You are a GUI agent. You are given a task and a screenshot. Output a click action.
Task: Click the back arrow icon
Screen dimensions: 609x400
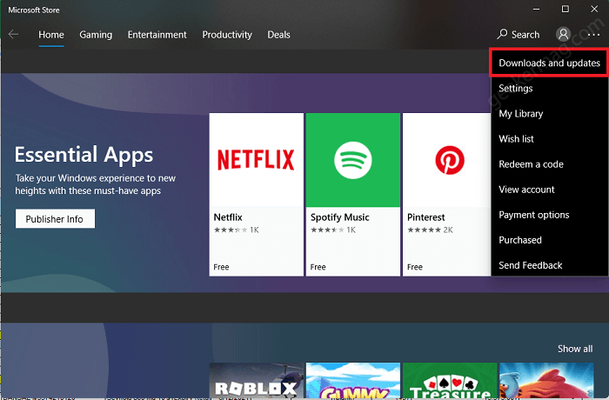click(14, 35)
